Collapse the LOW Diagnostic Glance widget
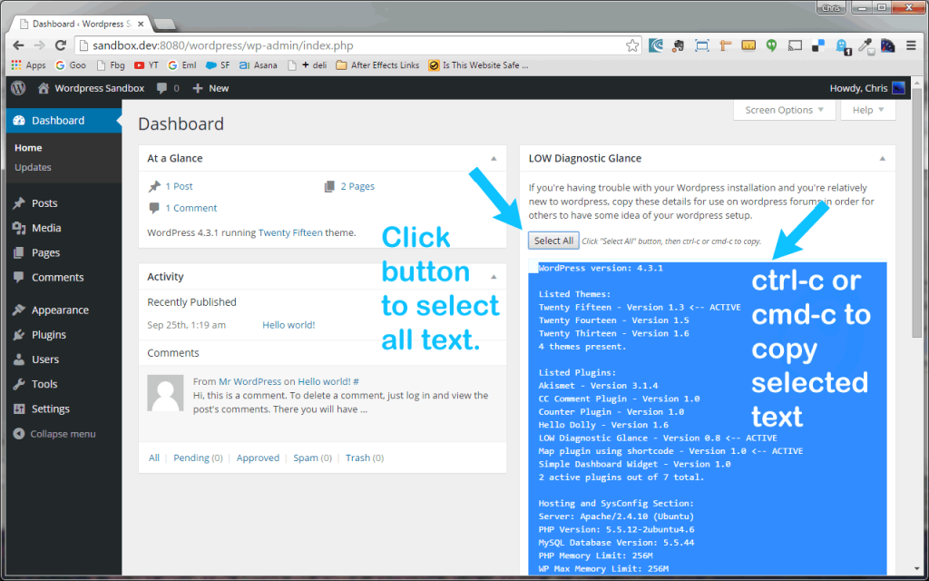The image size is (929, 581). (x=882, y=158)
